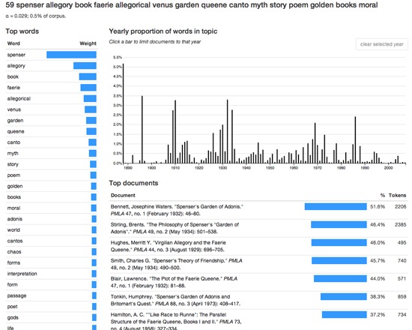Select the 'interpretation' word row
Screen dimensions: 412x330
pos(52,274)
